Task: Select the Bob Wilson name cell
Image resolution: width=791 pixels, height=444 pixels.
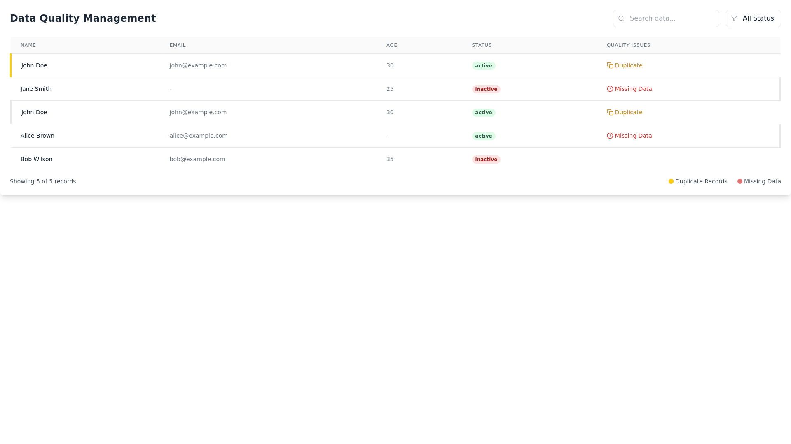Action: pyautogui.click(x=37, y=159)
